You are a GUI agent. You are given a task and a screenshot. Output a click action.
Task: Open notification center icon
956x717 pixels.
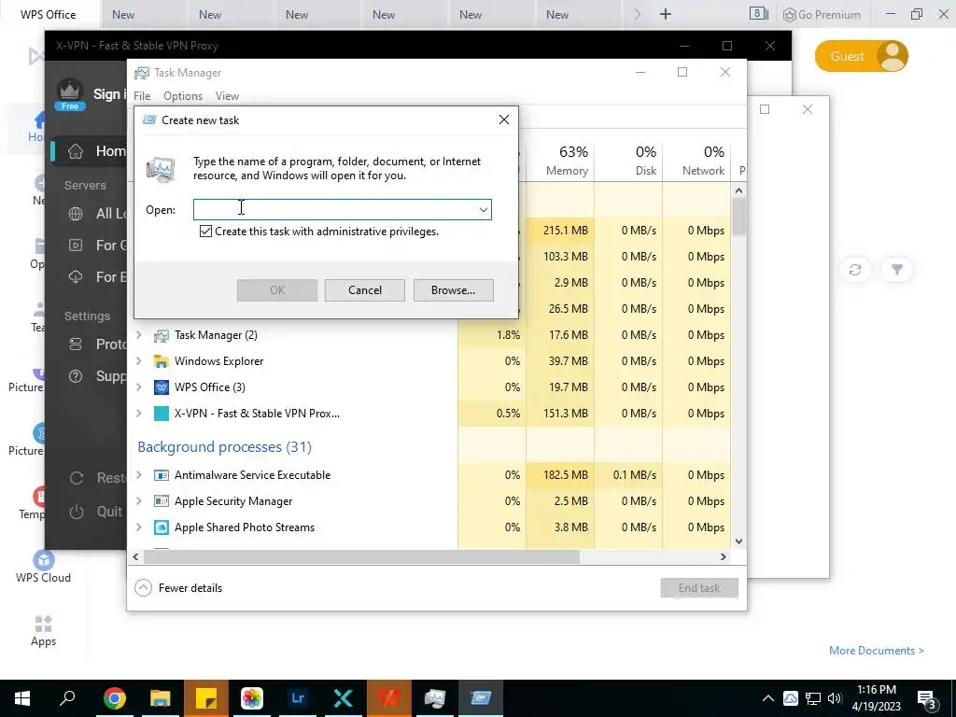tap(927, 698)
